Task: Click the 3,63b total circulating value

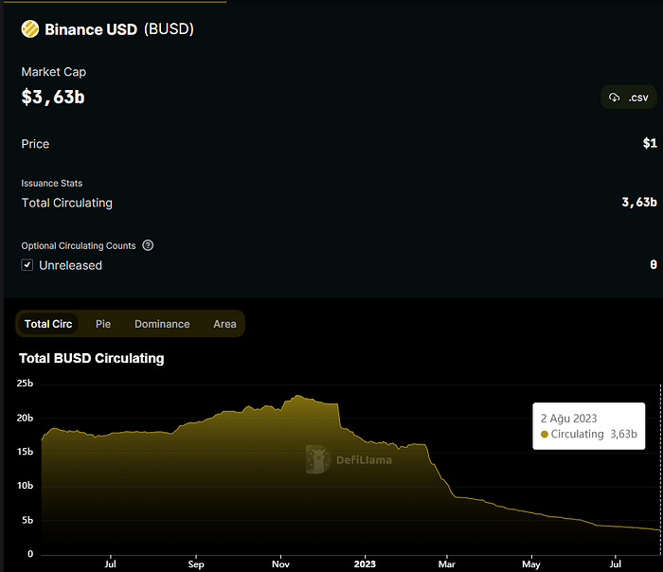Action: [x=639, y=202]
